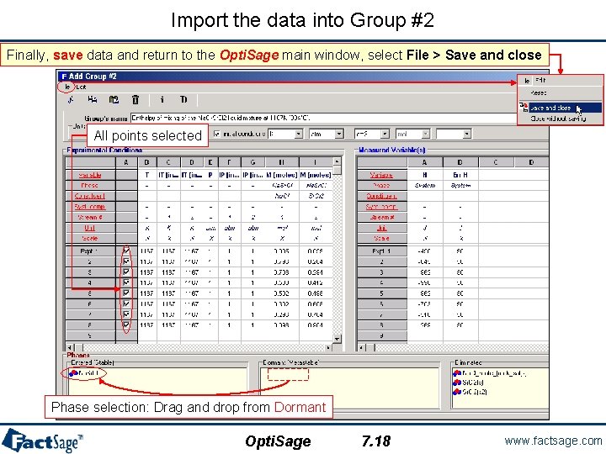606x454 pixels.
Task: Open the File menu in Add Group window
Action: [66, 87]
